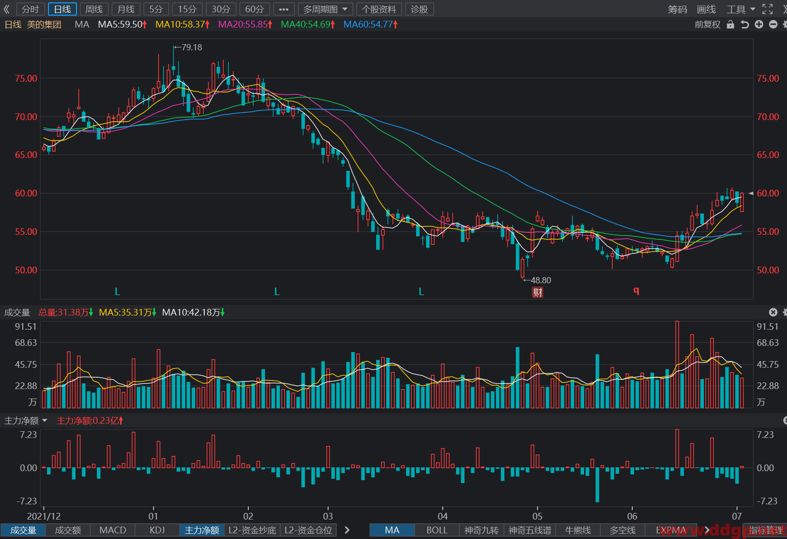Switch to the MACD indicator tab

pyautogui.click(x=113, y=530)
